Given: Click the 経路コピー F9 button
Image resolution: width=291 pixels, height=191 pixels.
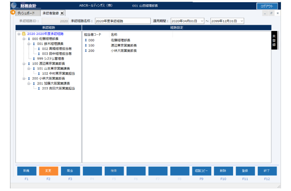Looking at the screenshot, I should coord(201,171).
